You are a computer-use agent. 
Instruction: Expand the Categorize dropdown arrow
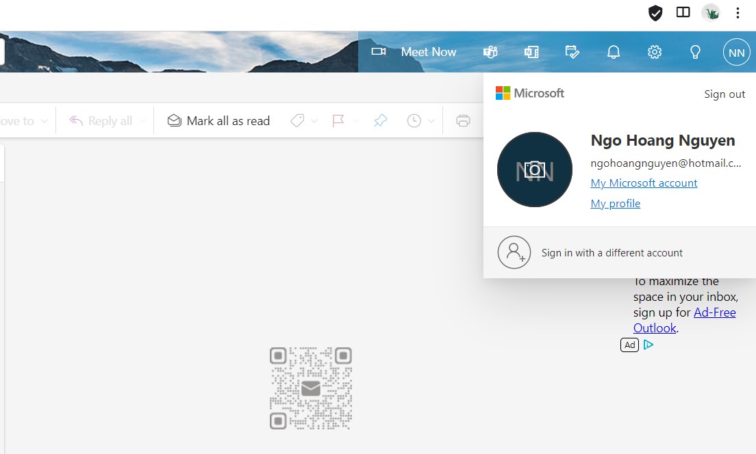[314, 121]
